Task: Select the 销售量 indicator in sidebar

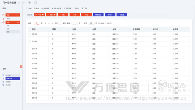Action: point(8,82)
